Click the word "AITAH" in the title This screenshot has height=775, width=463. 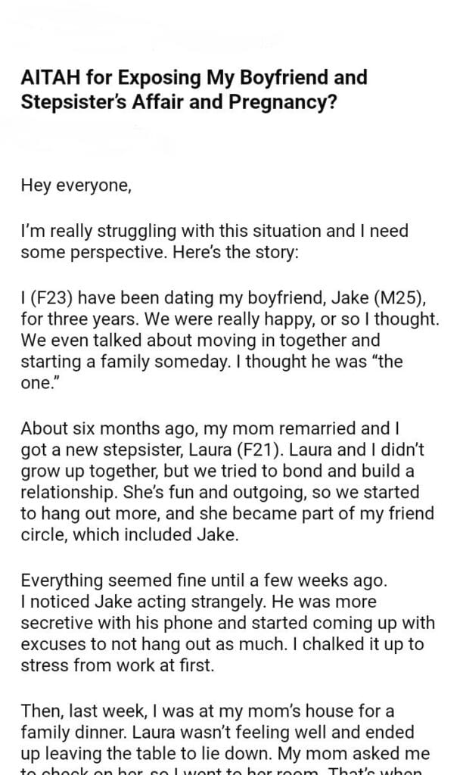[x=51, y=78]
